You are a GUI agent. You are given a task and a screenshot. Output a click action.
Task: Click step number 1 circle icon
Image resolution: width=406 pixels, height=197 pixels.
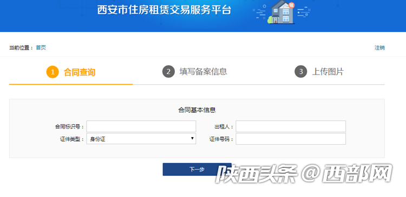pyautogui.click(x=53, y=72)
